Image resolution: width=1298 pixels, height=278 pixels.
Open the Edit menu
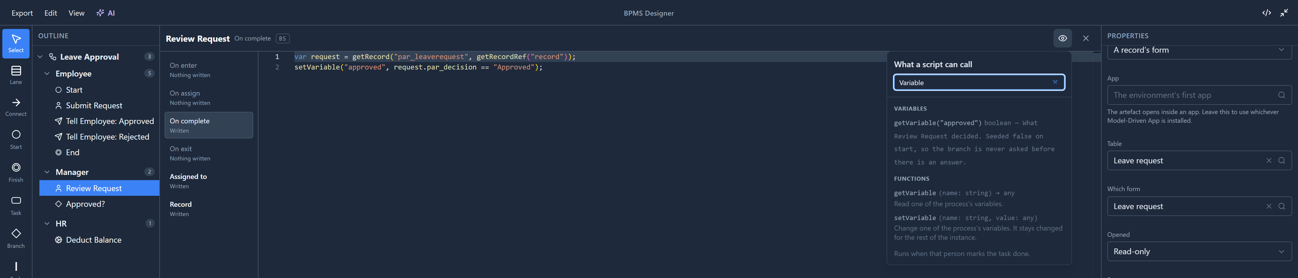coord(50,13)
